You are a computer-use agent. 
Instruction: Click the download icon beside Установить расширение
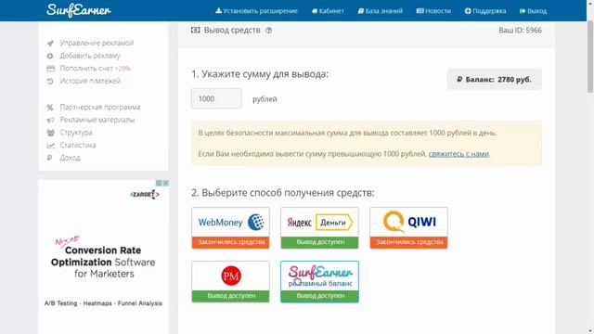[x=219, y=10]
